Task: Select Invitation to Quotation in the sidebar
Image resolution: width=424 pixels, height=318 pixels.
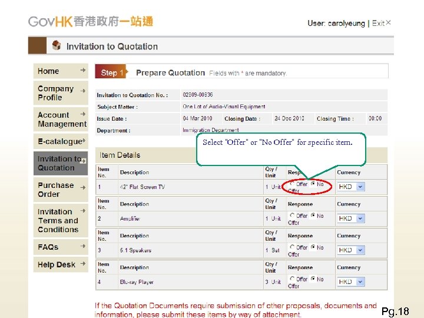Action: click(x=61, y=163)
